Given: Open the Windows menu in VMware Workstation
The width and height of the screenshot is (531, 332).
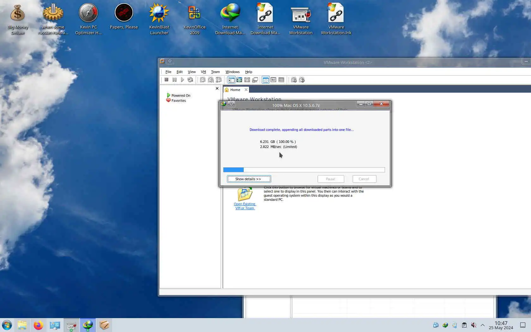Looking at the screenshot, I should coord(232,72).
